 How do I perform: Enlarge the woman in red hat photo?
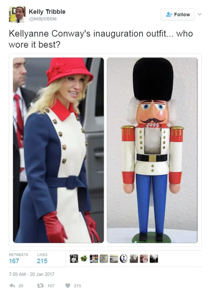pyautogui.click(x=59, y=150)
